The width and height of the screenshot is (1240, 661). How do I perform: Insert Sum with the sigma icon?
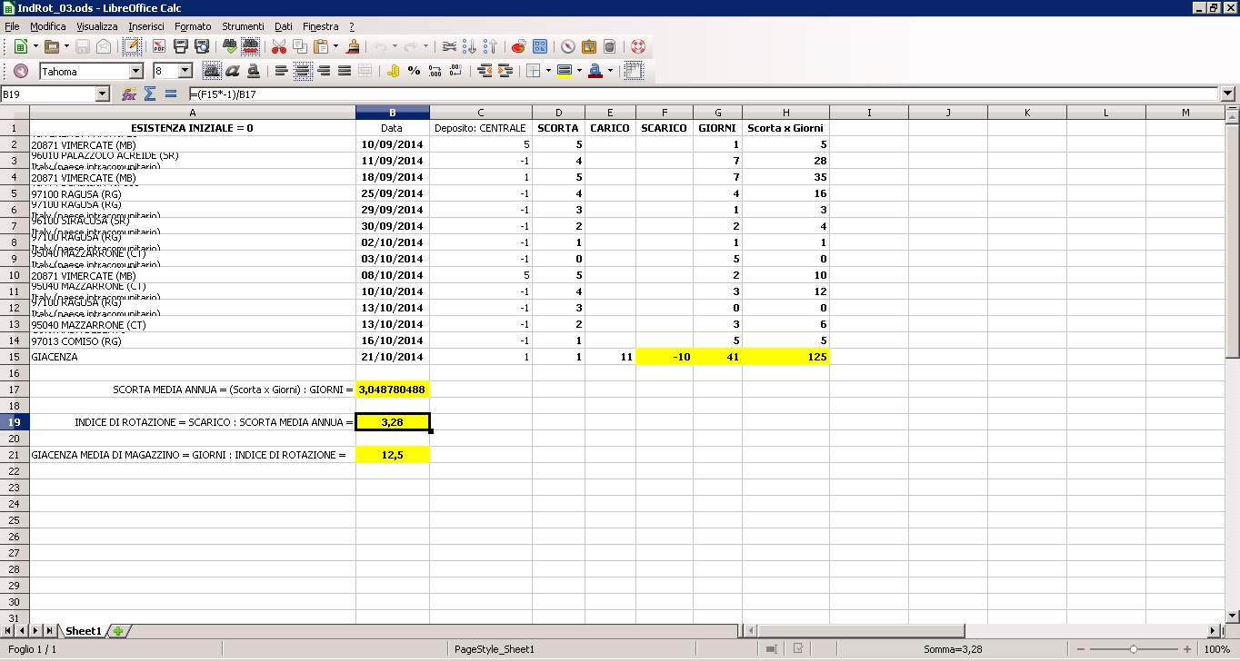[x=150, y=94]
